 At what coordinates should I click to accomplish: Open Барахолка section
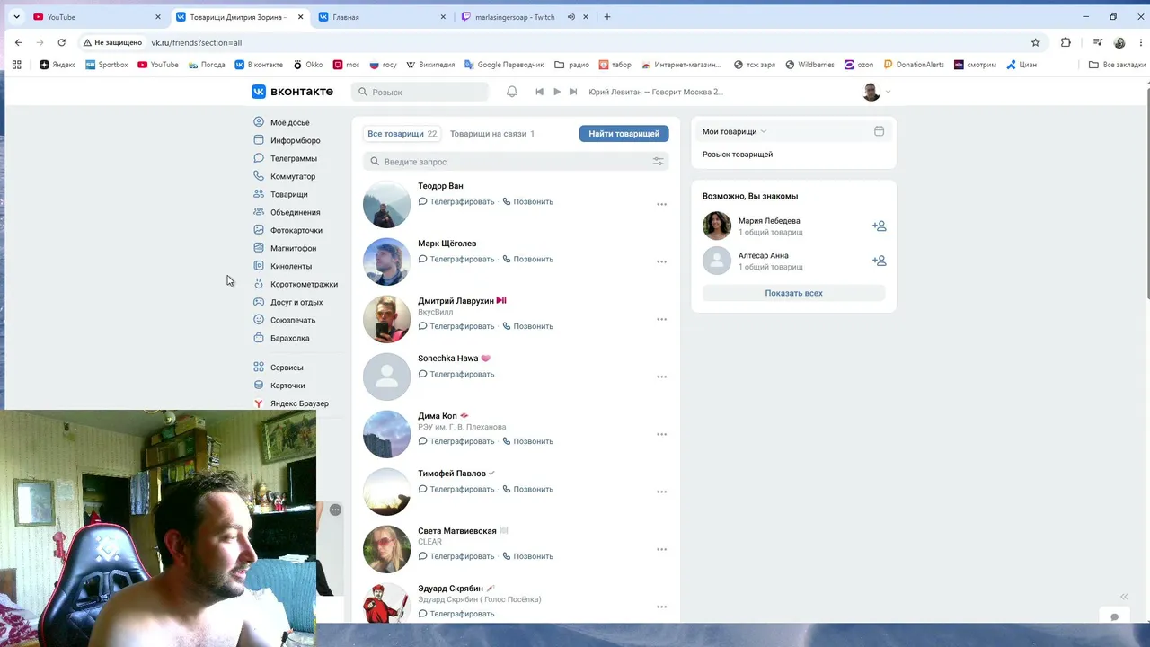click(x=281, y=338)
